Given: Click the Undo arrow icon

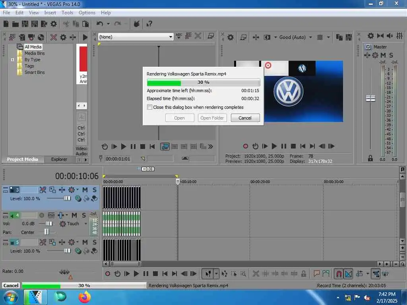Looking at the screenshot, I should (100, 24).
